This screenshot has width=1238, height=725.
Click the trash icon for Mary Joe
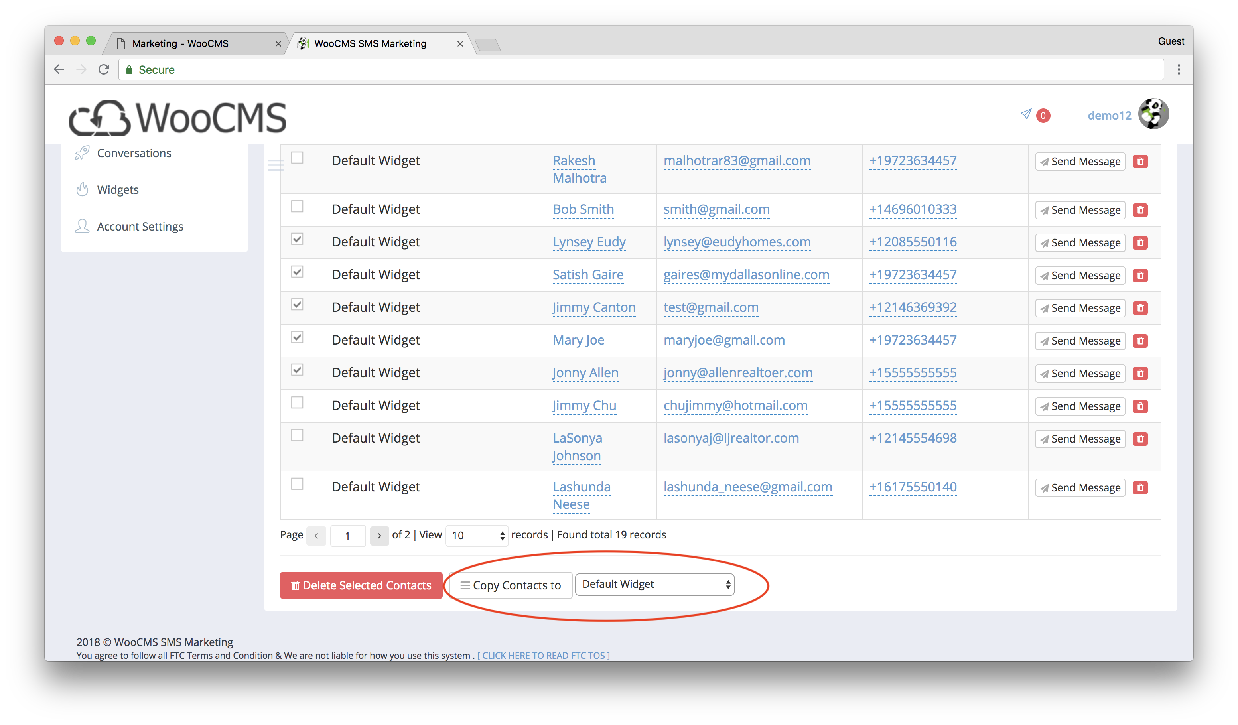point(1140,341)
